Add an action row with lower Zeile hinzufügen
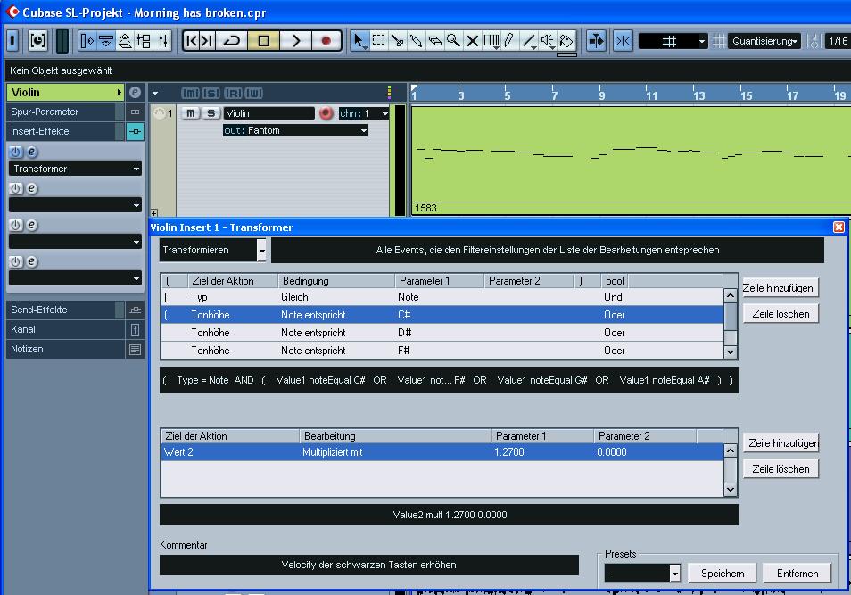 780,443
